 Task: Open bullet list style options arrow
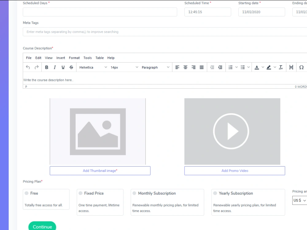coord(248,67)
